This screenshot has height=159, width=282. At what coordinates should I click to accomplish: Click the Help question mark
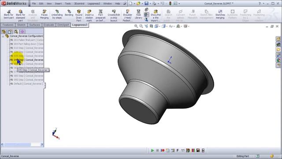click(260, 4)
